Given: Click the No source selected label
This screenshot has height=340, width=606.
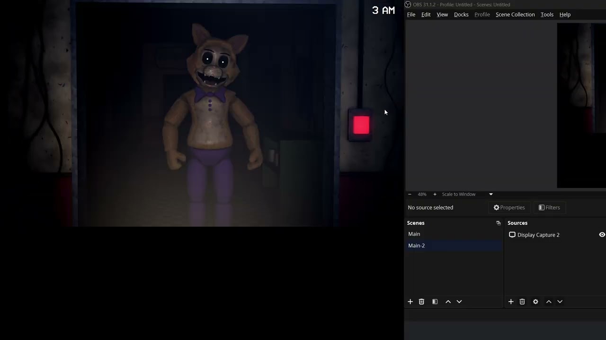Looking at the screenshot, I should tap(430, 207).
